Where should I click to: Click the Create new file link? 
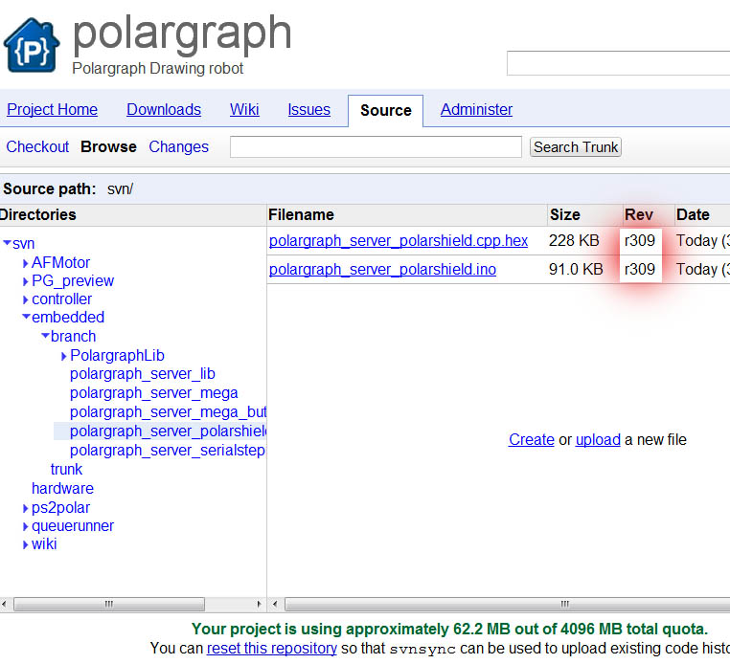coord(531,439)
